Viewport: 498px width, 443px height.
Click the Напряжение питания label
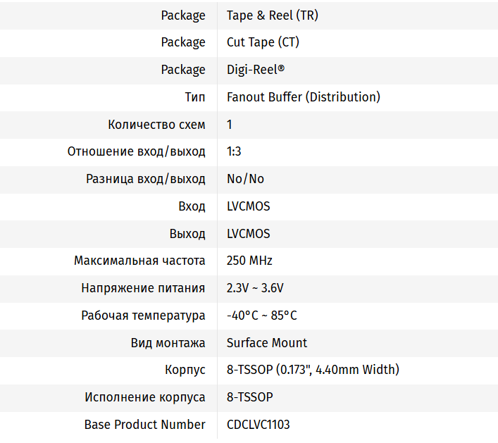pos(143,288)
